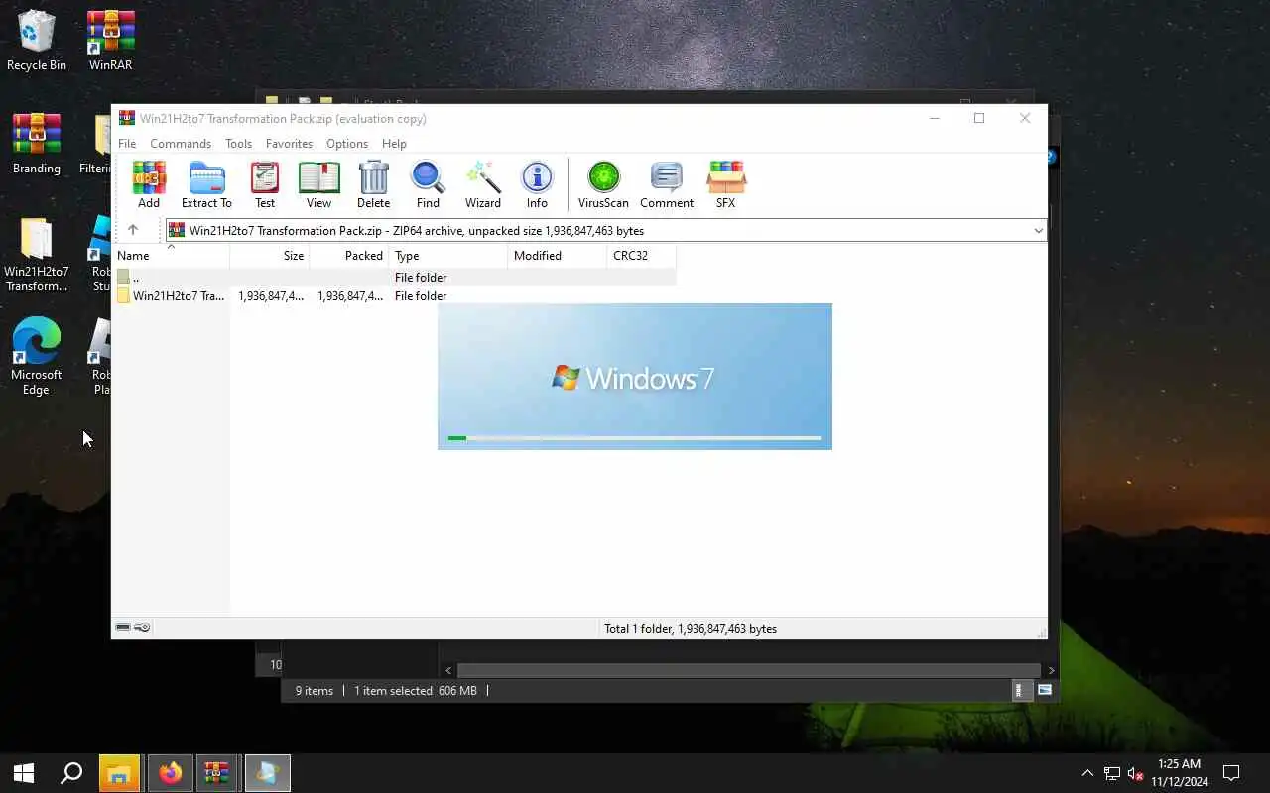Open the Options menu
The height and width of the screenshot is (793, 1270).
coord(347,144)
